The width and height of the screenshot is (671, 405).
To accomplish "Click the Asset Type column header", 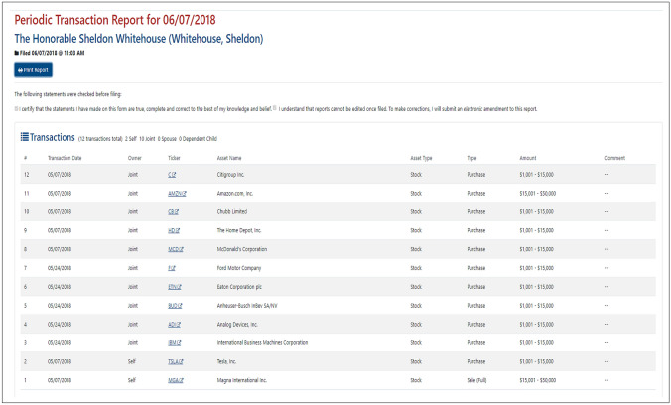I will click(x=421, y=158).
